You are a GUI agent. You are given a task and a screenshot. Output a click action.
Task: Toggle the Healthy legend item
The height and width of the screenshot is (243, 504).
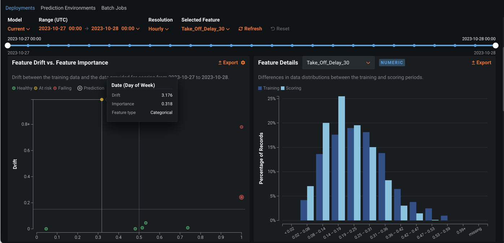click(x=22, y=88)
